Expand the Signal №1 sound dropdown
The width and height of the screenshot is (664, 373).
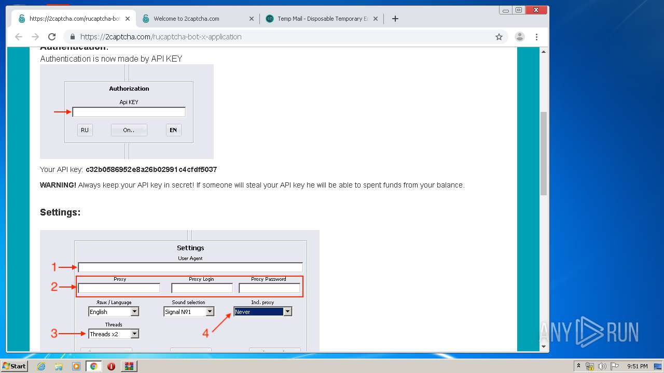coord(210,312)
